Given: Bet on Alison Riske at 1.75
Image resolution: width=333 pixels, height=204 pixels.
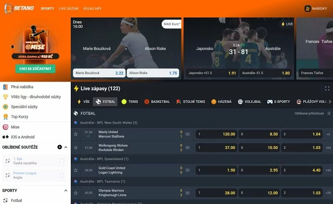Looking at the screenshot, I should coord(153,73).
